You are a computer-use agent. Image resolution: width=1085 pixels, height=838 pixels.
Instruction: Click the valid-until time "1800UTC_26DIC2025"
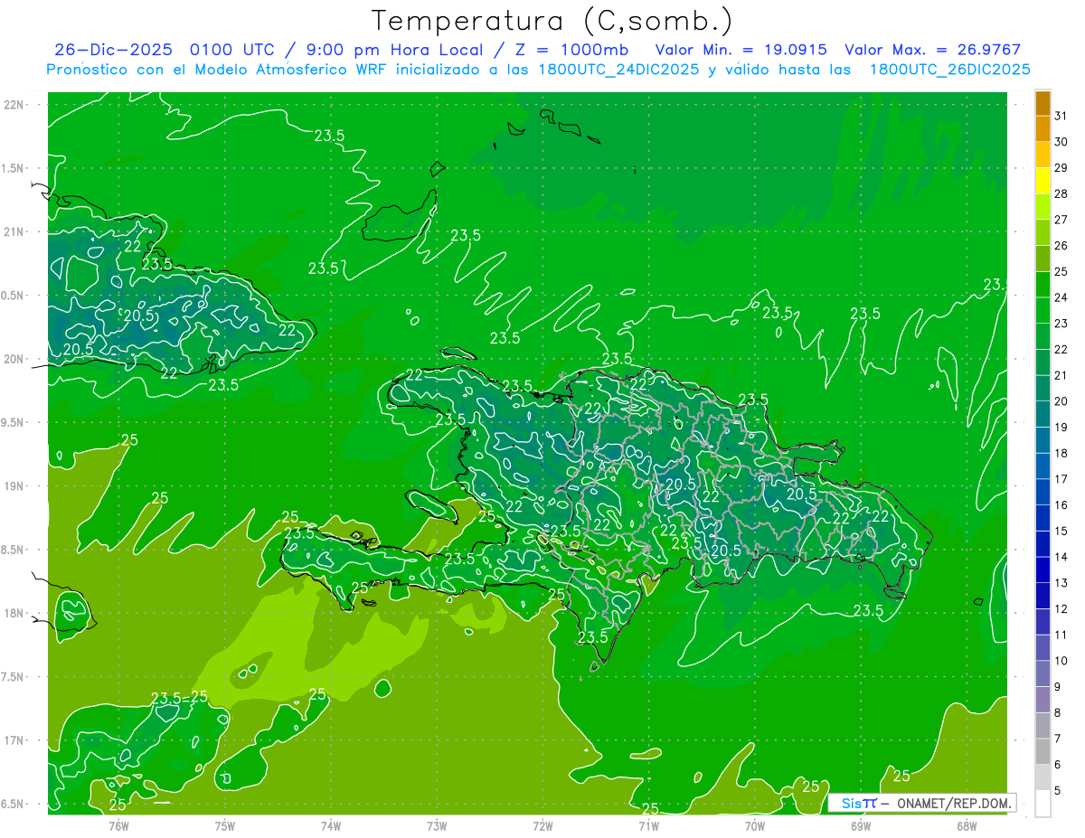[950, 70]
